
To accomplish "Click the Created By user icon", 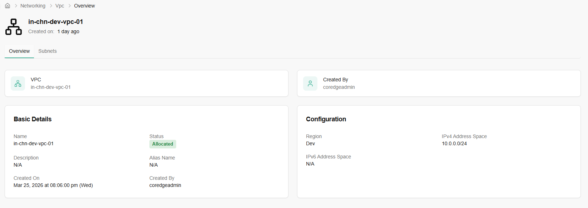I will 310,83.
